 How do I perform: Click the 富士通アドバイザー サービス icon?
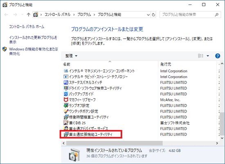coord(66,128)
